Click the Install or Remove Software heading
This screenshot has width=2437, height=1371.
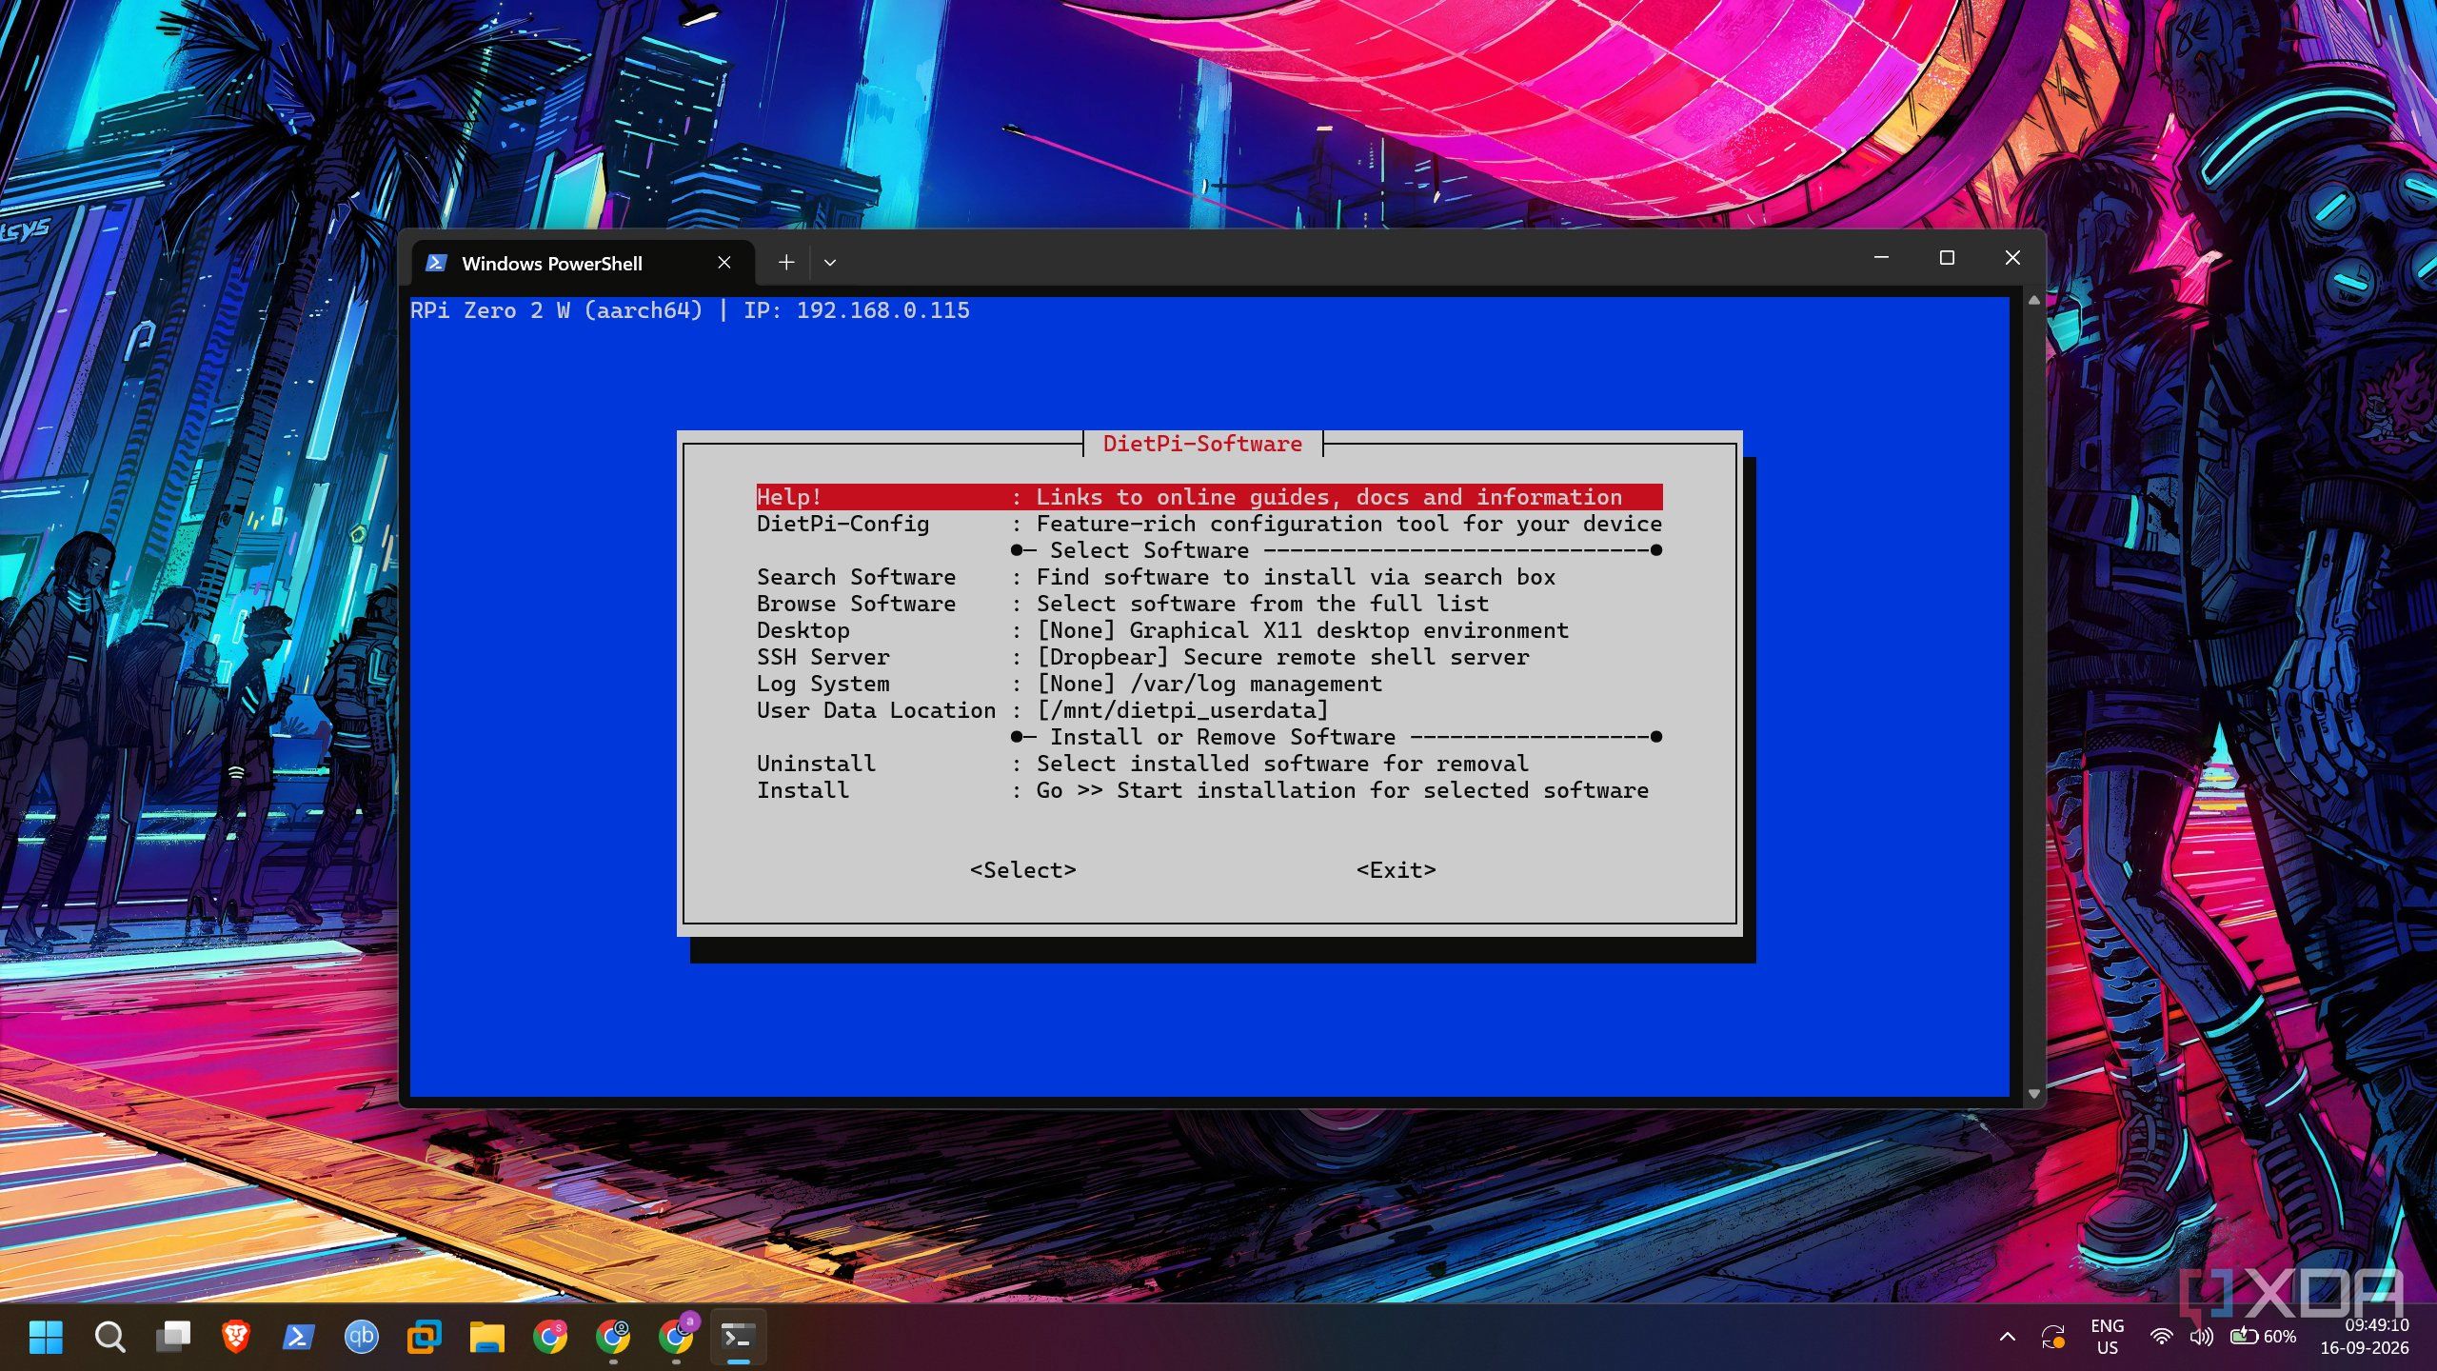tap(1223, 737)
